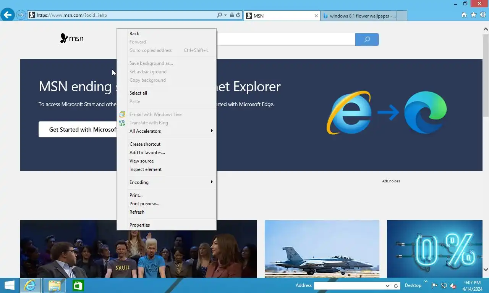Image resolution: width=489 pixels, height=293 pixels.
Task: Click the page scrollbar down arrow
Action: pos(486,269)
